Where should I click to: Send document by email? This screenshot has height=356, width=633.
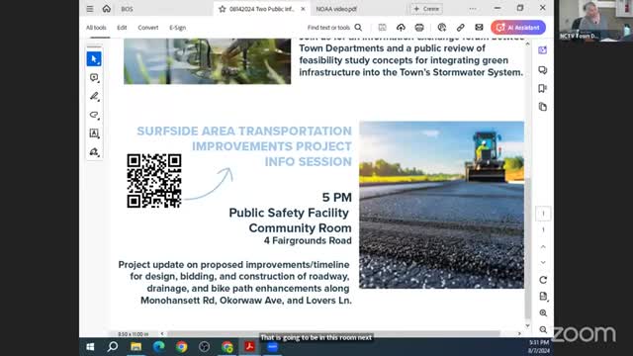point(479,28)
